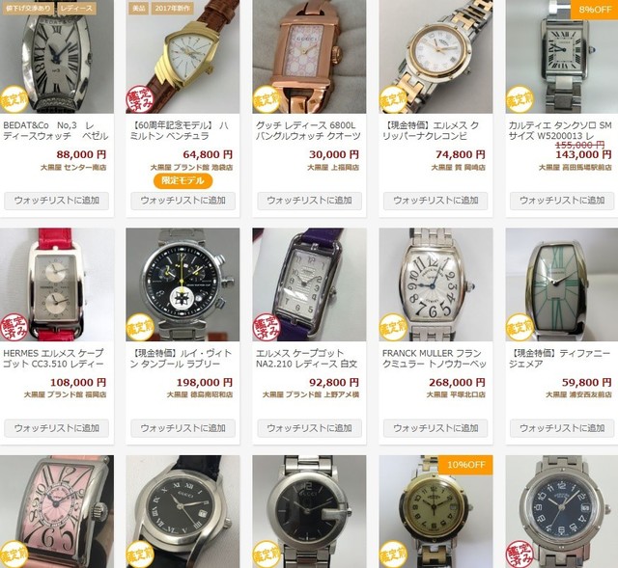Open the pink Franck Muller watch thumbnail
Screen dimensions: 618x568
[x=57, y=512]
